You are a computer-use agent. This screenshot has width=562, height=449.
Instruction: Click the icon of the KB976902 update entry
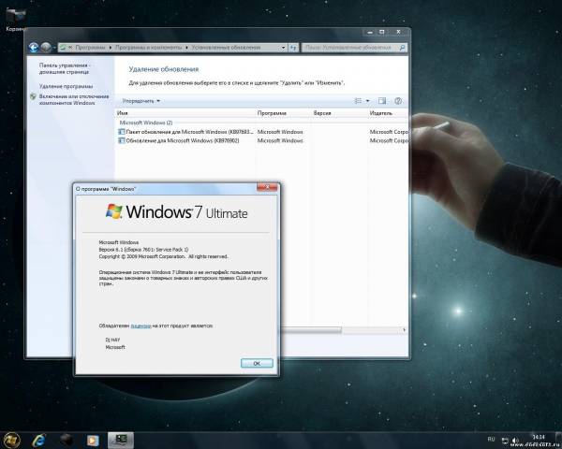[122, 140]
